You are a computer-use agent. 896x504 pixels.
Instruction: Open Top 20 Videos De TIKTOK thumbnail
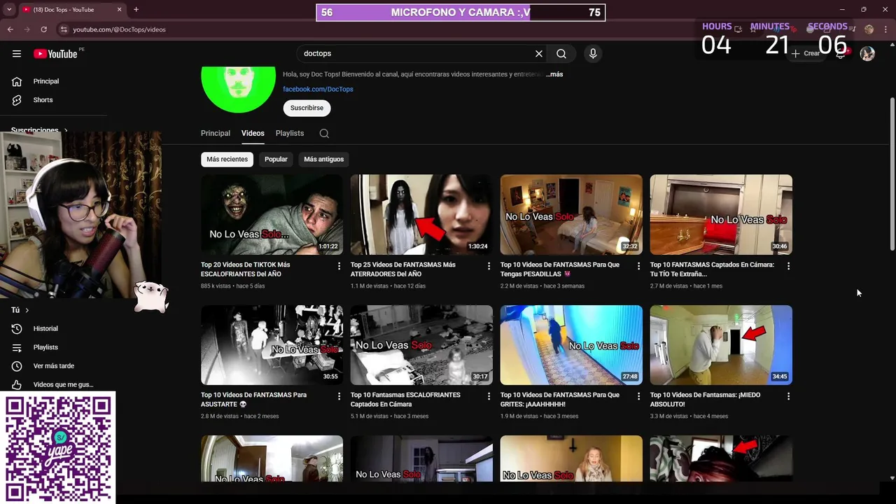point(272,214)
